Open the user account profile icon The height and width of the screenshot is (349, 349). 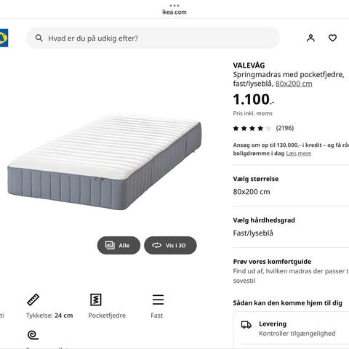[310, 38]
